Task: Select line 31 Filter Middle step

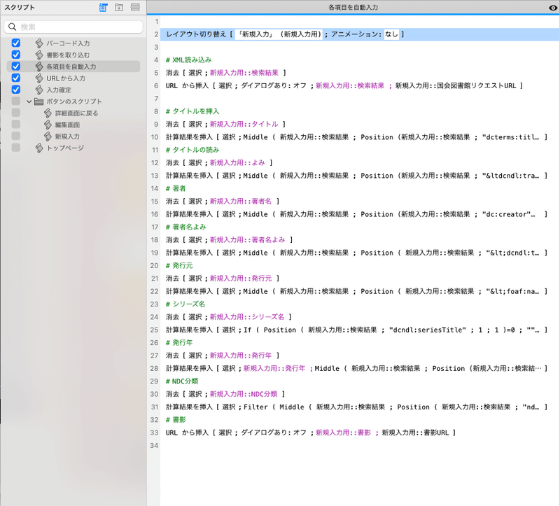Action: [x=356, y=407]
